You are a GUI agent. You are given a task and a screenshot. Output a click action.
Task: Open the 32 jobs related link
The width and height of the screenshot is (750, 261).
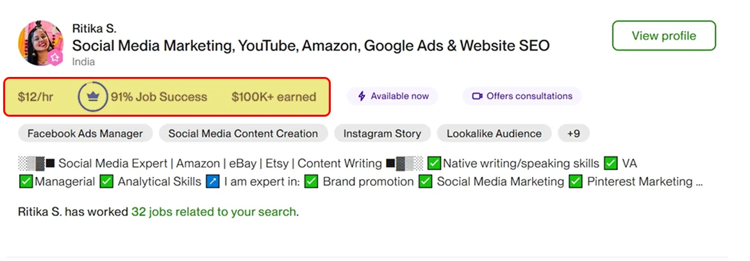coord(213,212)
